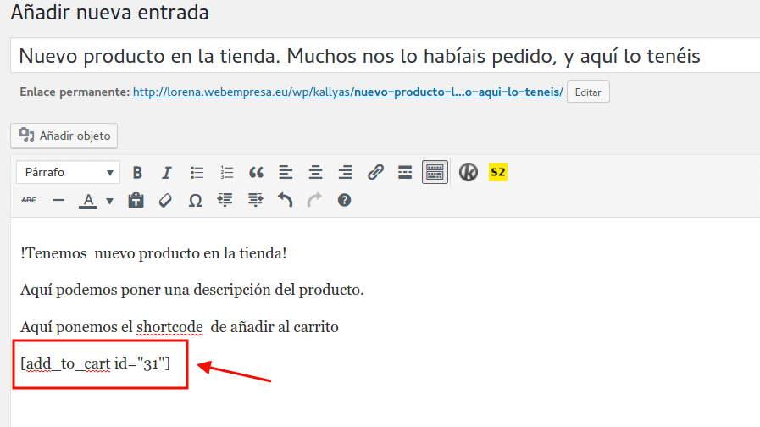Click the word 'shortcode' in the editor
760x427 pixels.
[x=169, y=327]
